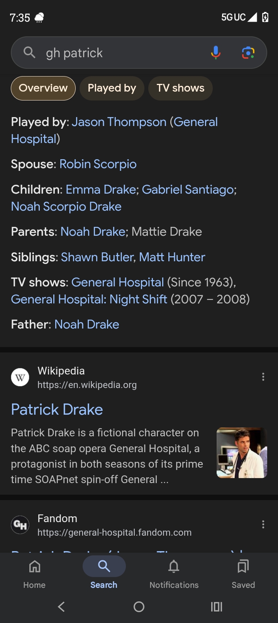Tap the Patrick Drake thumbnail image
278x623 pixels.
(x=242, y=453)
